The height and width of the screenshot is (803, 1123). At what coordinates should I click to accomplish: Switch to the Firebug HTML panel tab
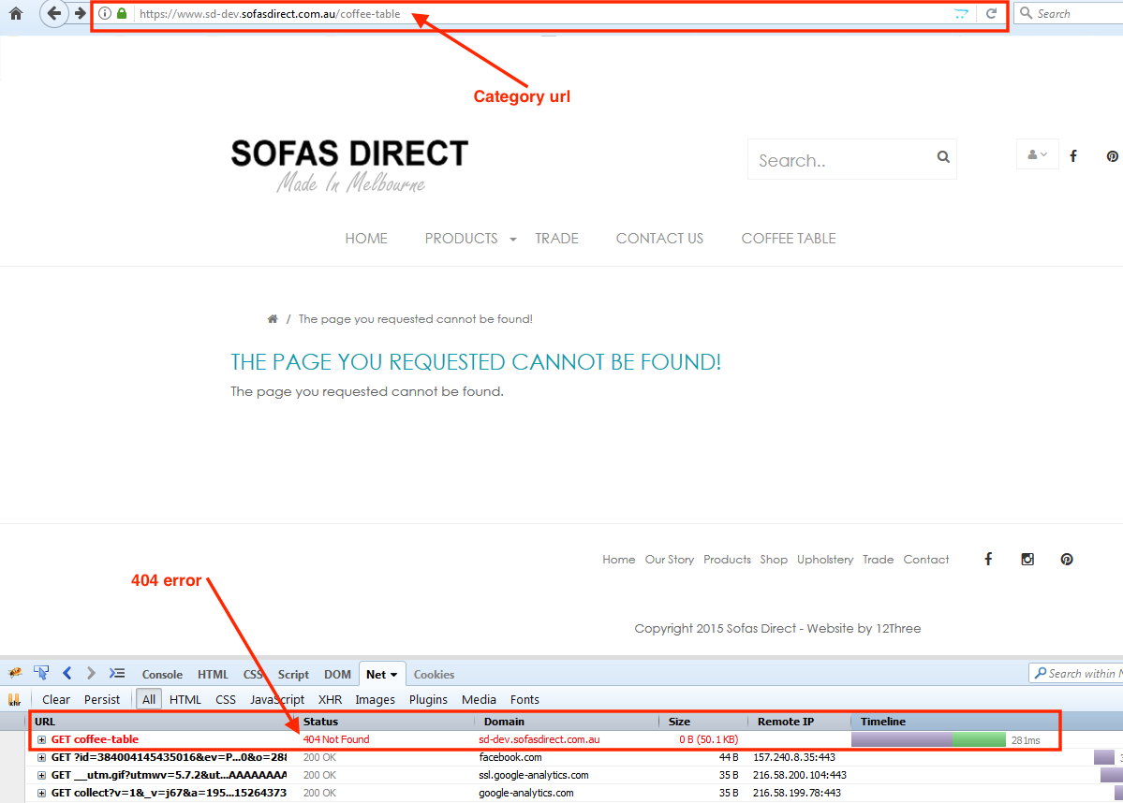pos(213,674)
